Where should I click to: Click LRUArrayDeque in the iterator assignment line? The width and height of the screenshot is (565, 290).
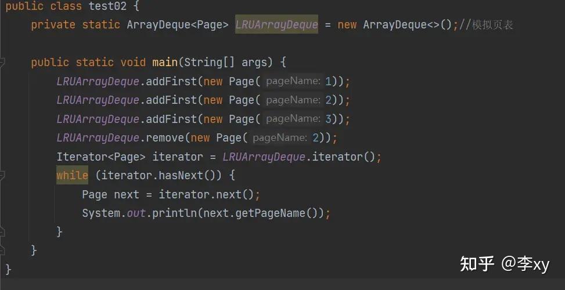click(264, 157)
